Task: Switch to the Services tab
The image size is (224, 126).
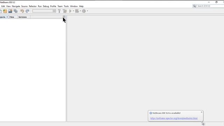Action: coord(22,17)
